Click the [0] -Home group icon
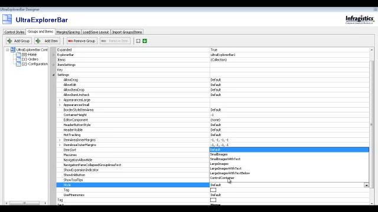Image resolution: width=378 pixels, height=212 pixels. click(18, 55)
